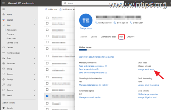
Task: Check the checkbox below the selected row
Action: (47, 103)
